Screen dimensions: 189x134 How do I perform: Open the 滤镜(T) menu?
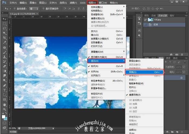pyautogui.click(x=73, y=3)
